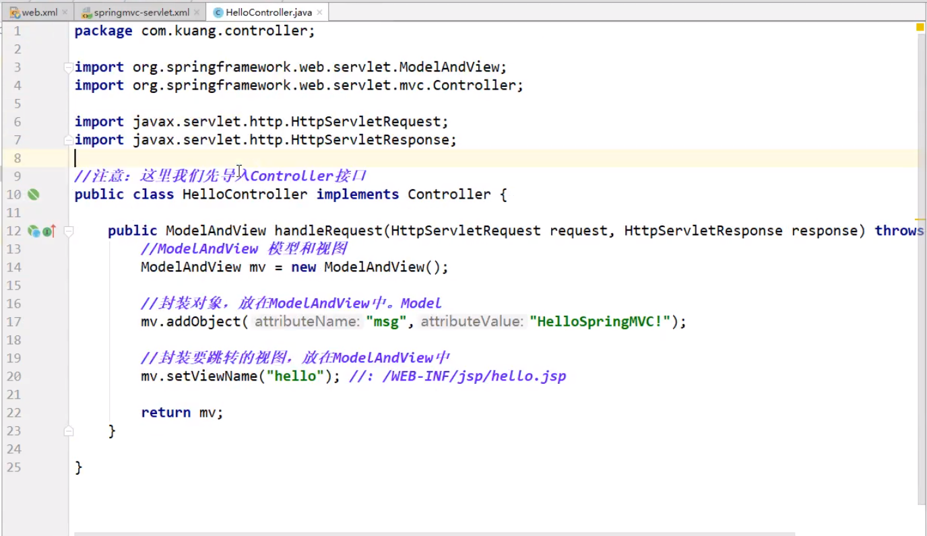Viewport: 927px width, 536px height.
Task: Click the 'implements' keyword
Action: (x=358, y=195)
